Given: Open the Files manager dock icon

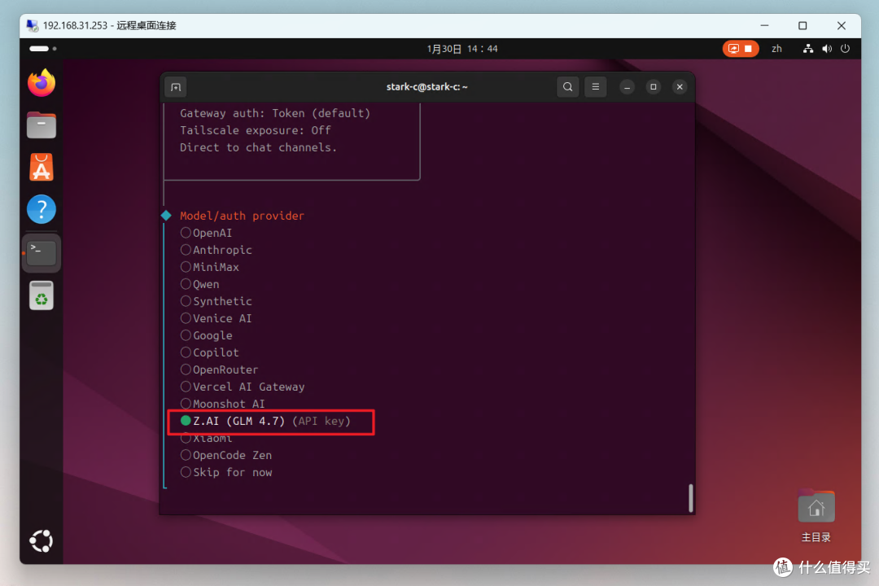Looking at the screenshot, I should [x=42, y=125].
